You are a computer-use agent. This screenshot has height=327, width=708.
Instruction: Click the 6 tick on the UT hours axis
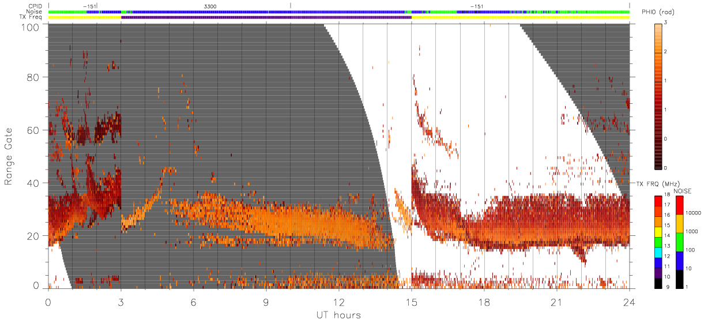coord(194,302)
